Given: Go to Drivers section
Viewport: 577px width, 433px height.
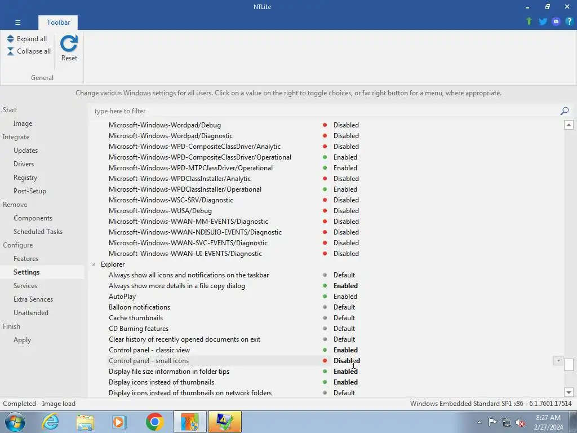Looking at the screenshot, I should (24, 164).
